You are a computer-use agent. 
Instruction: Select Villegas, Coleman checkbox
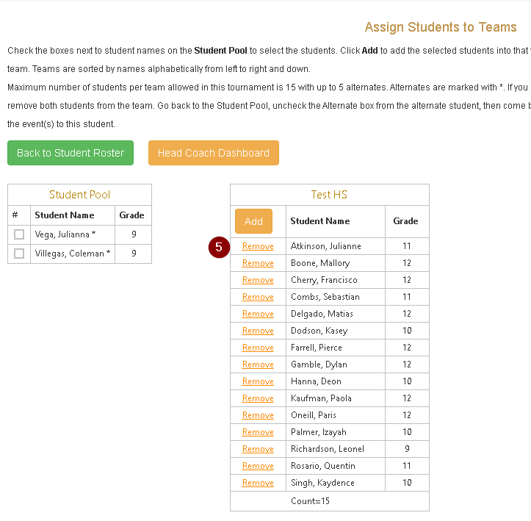(x=19, y=254)
